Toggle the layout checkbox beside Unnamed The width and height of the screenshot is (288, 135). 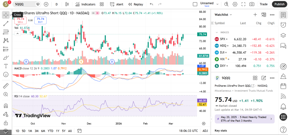[195, 4]
